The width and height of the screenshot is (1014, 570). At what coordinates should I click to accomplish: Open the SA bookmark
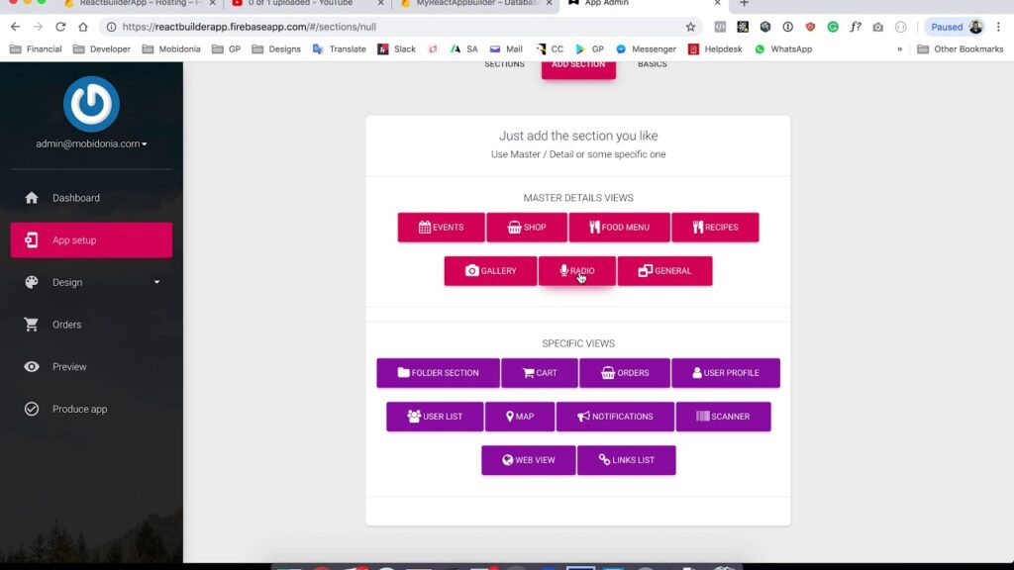coord(464,49)
